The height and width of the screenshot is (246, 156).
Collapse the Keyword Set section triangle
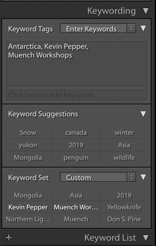point(143,177)
